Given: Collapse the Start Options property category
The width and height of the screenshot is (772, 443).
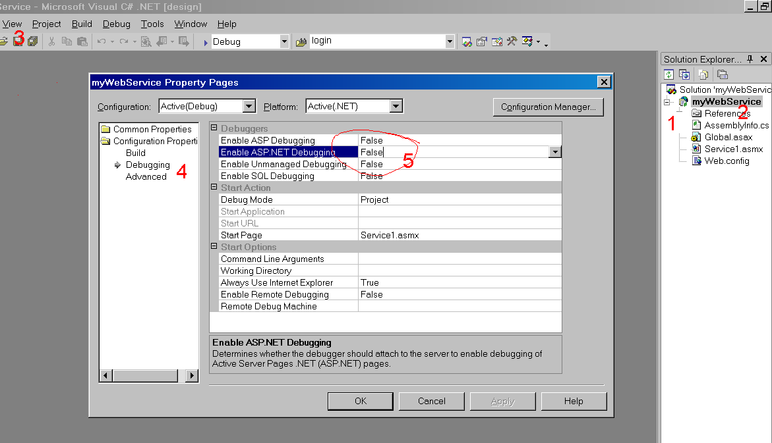Looking at the screenshot, I should pos(214,246).
